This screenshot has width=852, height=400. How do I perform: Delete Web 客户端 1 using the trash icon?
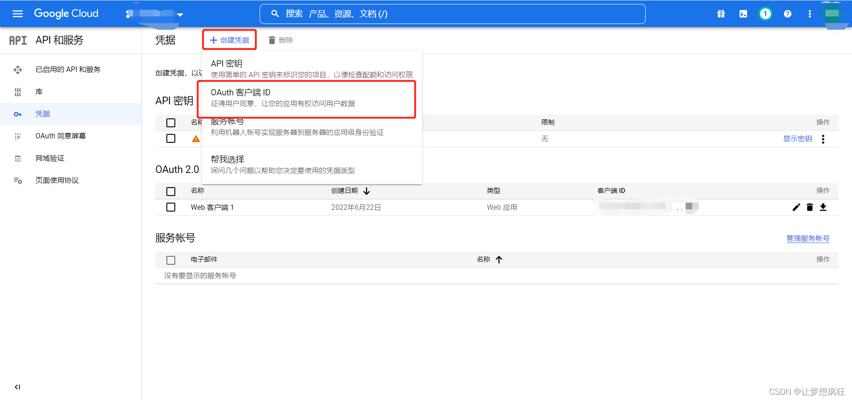click(810, 207)
